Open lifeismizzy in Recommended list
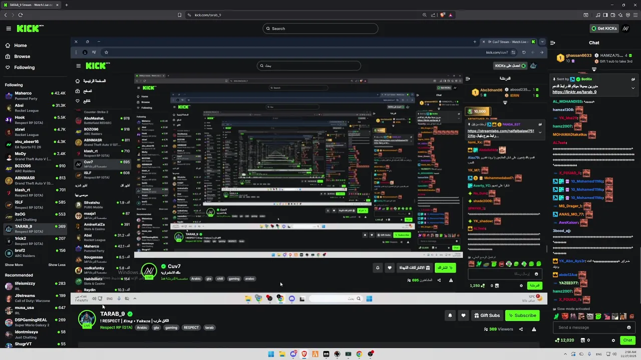The width and height of the screenshot is (641, 360). [35, 285]
